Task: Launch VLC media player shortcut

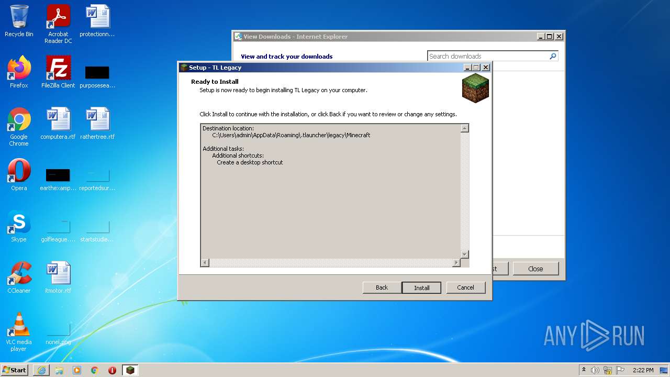Action: click(19, 332)
